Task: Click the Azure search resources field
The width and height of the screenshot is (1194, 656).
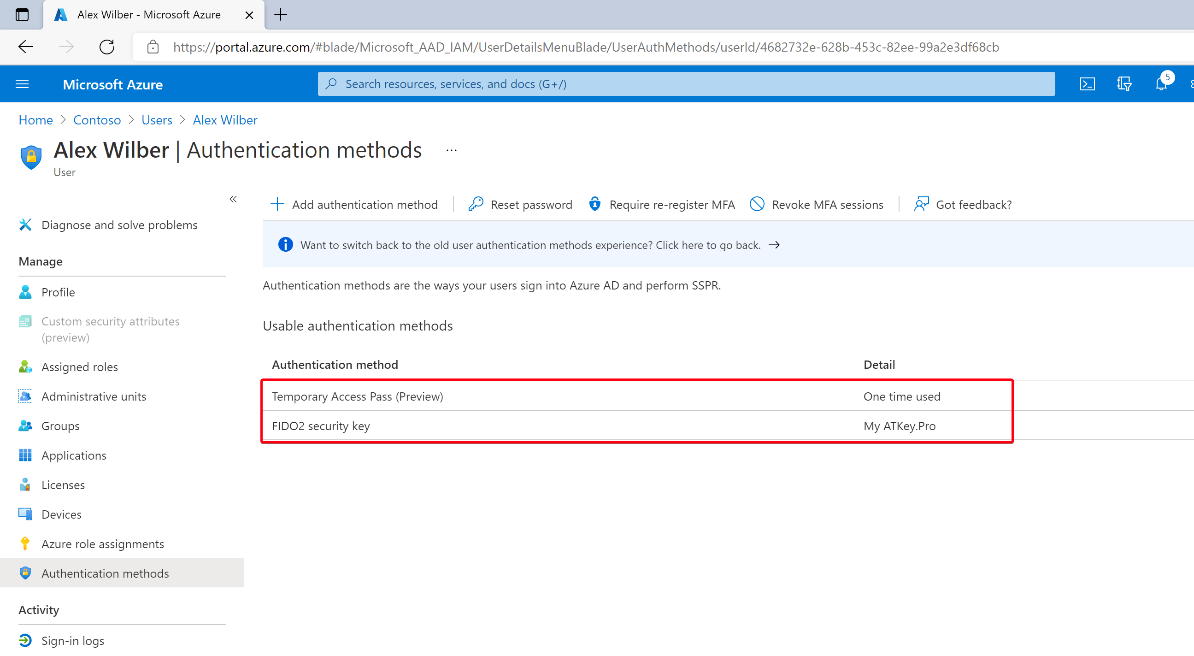Action: (687, 84)
